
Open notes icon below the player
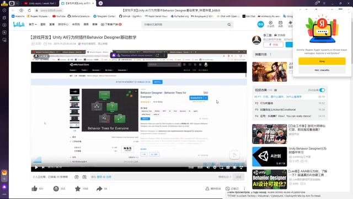(228, 188)
